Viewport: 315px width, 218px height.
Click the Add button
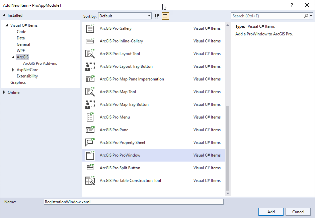[x=270, y=212]
